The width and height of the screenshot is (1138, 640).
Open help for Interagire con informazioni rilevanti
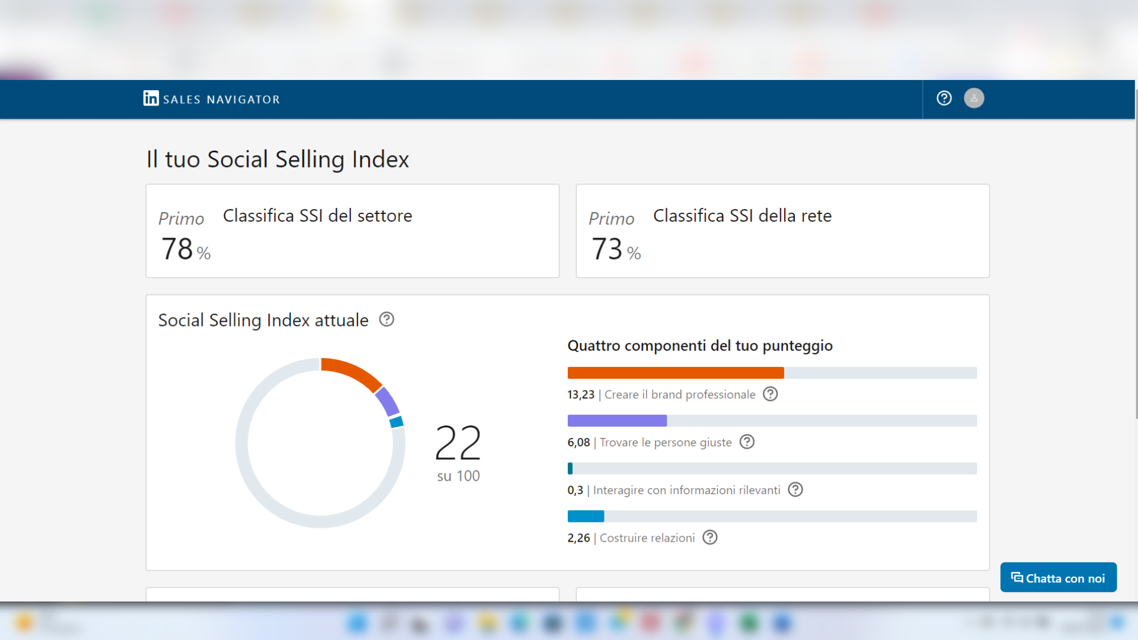(795, 489)
